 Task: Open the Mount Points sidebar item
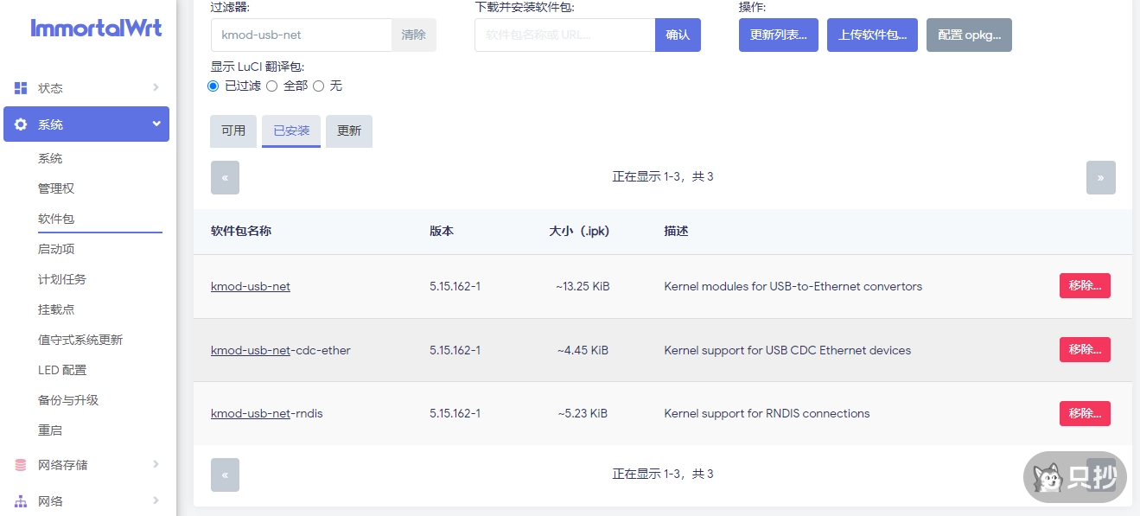click(x=56, y=309)
